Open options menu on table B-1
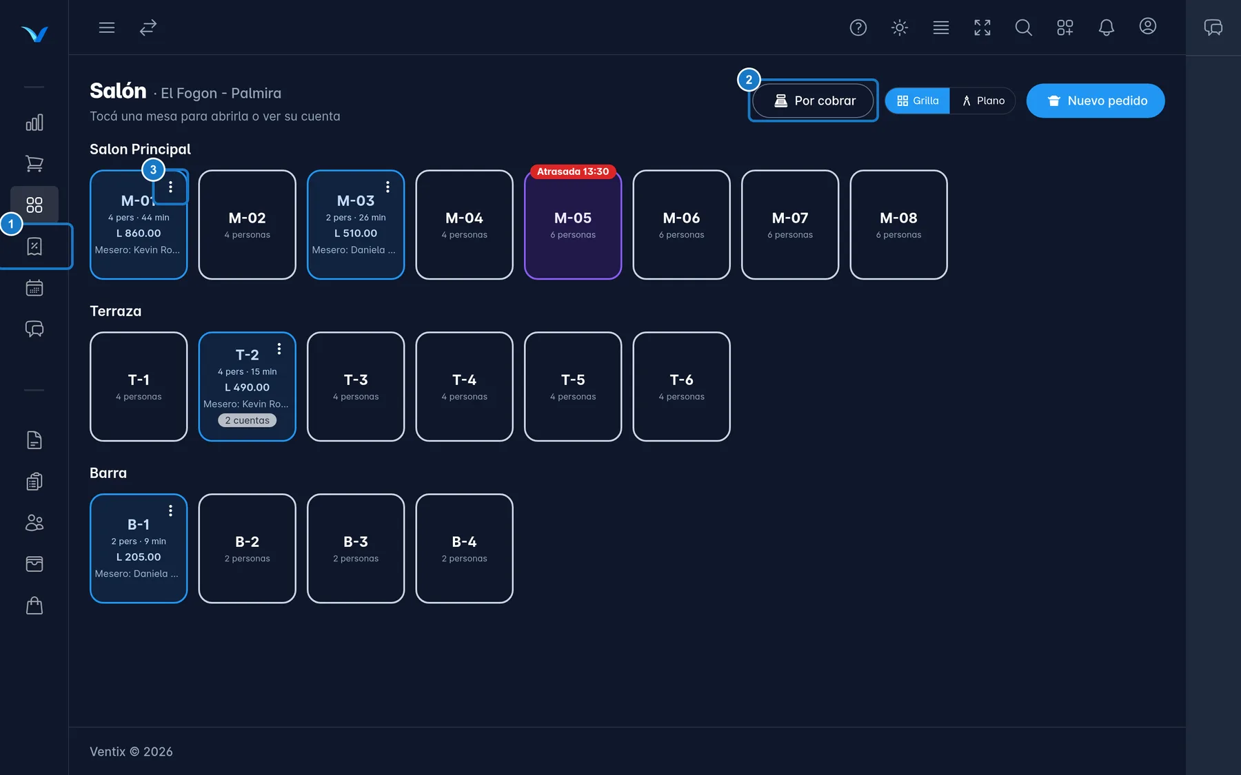The width and height of the screenshot is (1241, 775). (170, 510)
